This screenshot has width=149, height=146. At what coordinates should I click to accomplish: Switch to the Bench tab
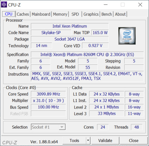(107, 14)
